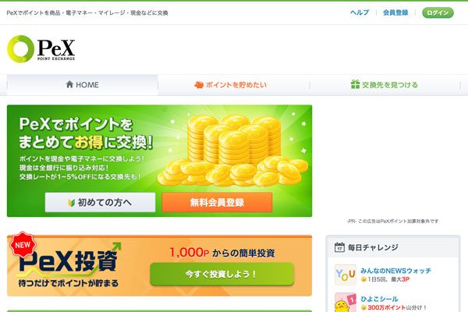Open the 交換先を見つける tab
468x312 pixels.
tap(385, 85)
